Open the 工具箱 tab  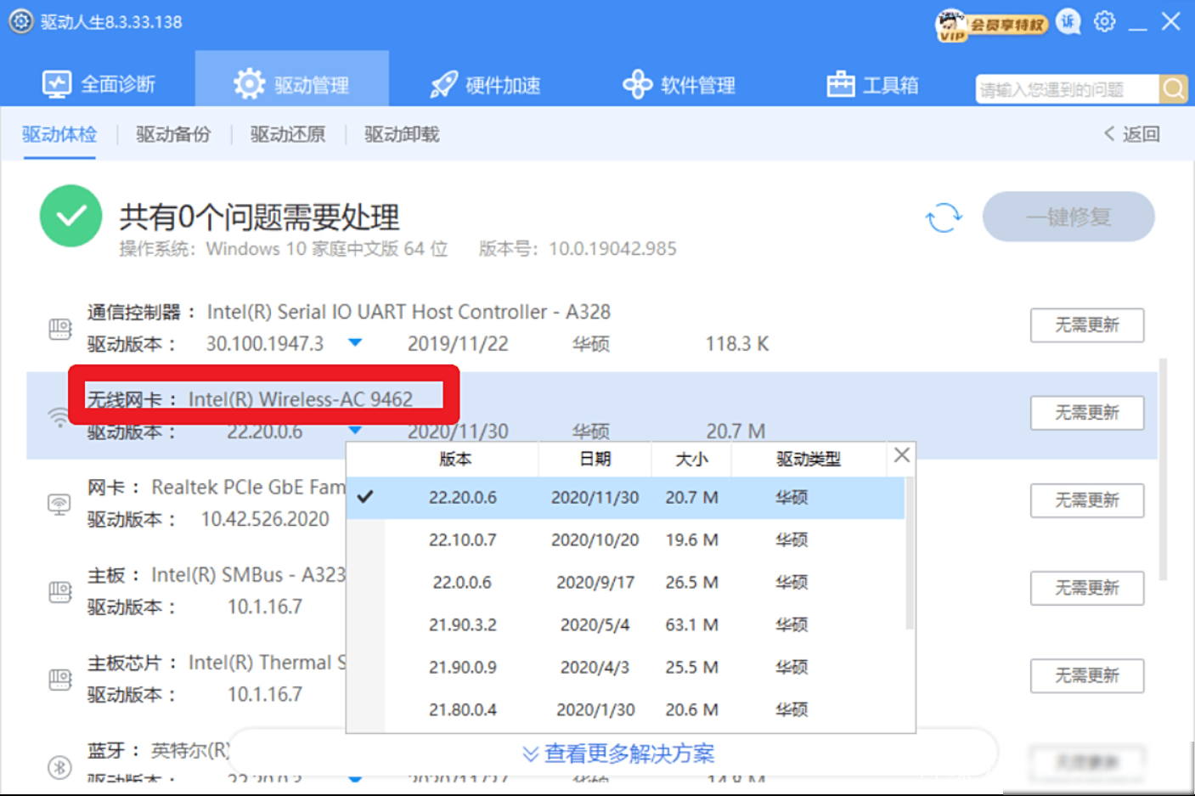[x=872, y=84]
